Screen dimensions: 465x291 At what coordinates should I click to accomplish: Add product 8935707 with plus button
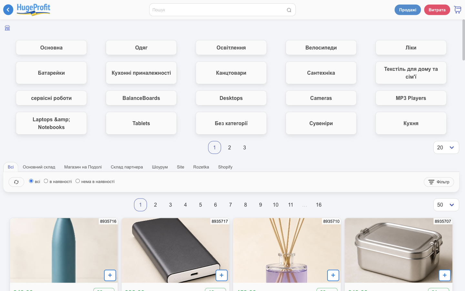[445, 275]
